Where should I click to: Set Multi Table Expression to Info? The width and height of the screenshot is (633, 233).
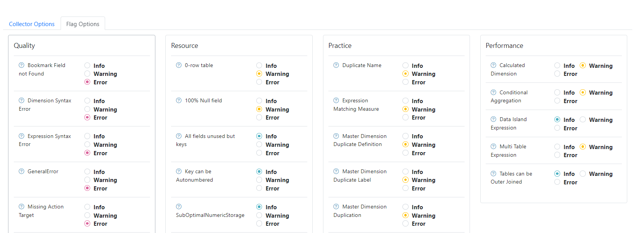click(557, 147)
